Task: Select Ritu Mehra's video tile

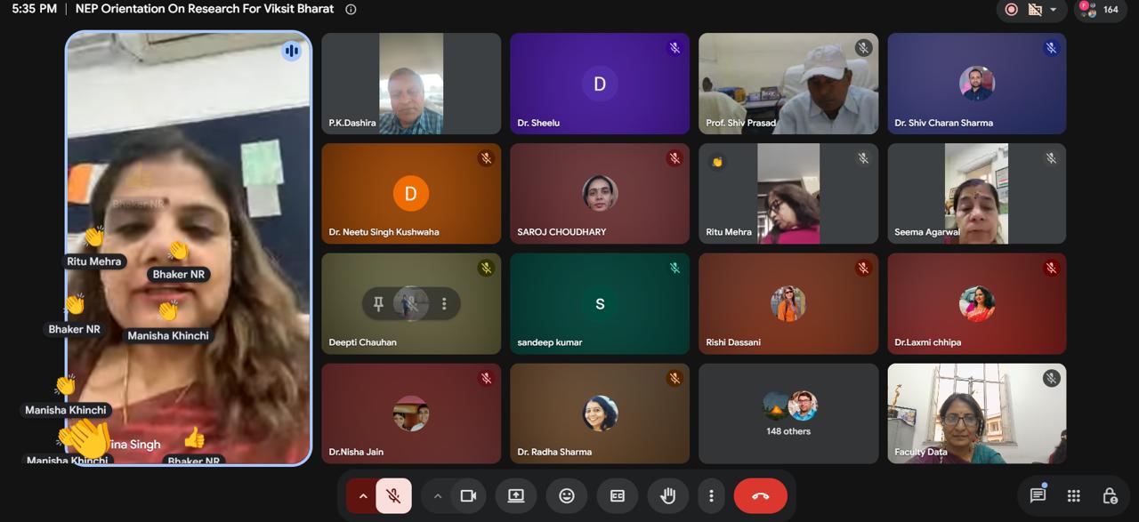Action: (x=788, y=194)
